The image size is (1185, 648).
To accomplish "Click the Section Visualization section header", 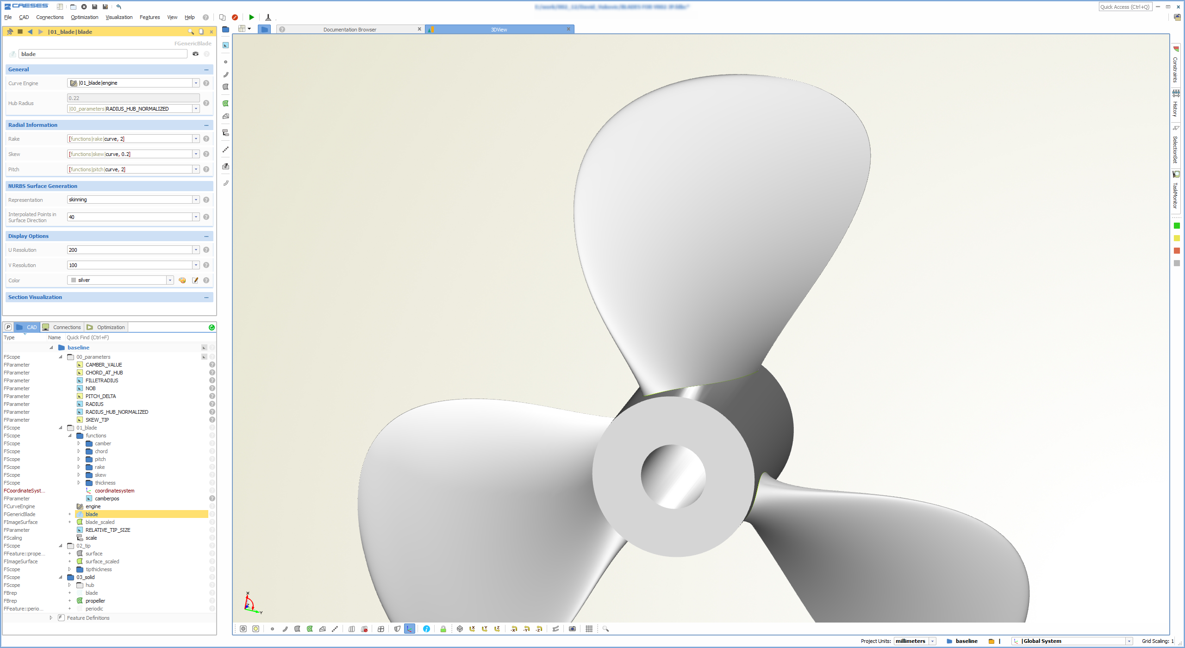I will pos(109,297).
